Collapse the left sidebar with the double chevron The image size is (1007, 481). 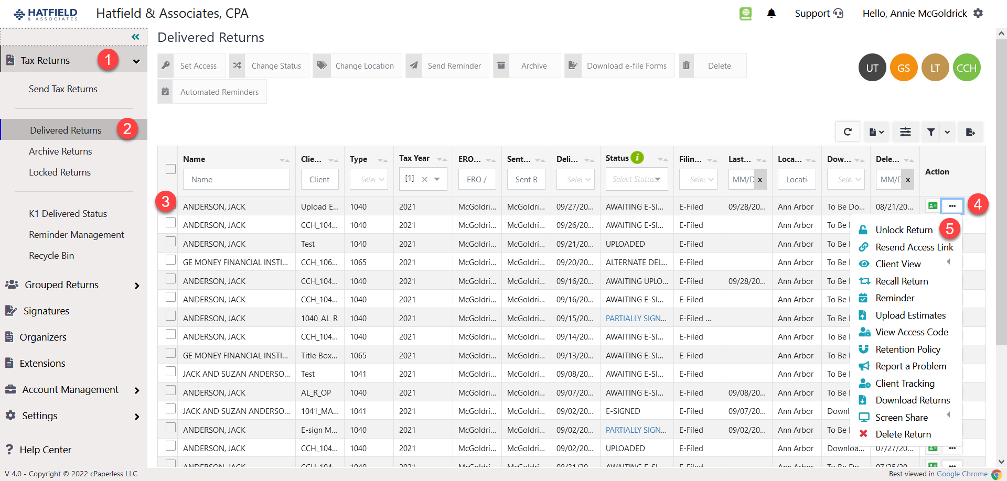coord(135,37)
